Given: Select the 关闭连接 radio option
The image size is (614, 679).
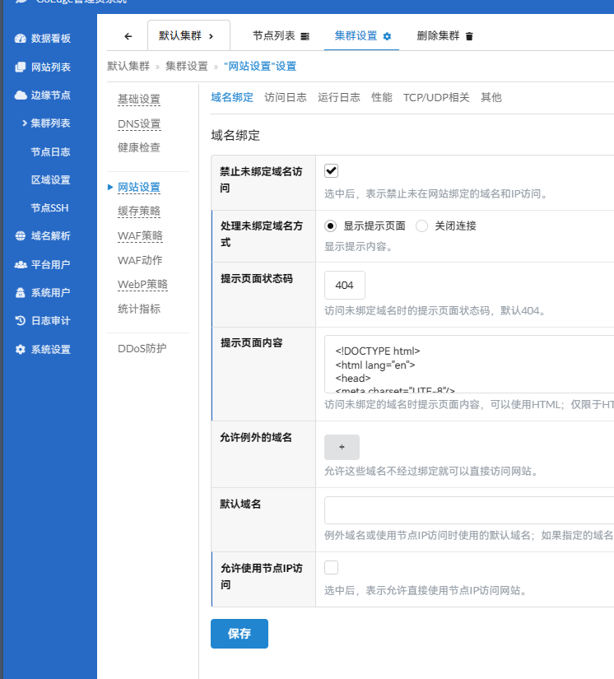Looking at the screenshot, I should coord(422,226).
